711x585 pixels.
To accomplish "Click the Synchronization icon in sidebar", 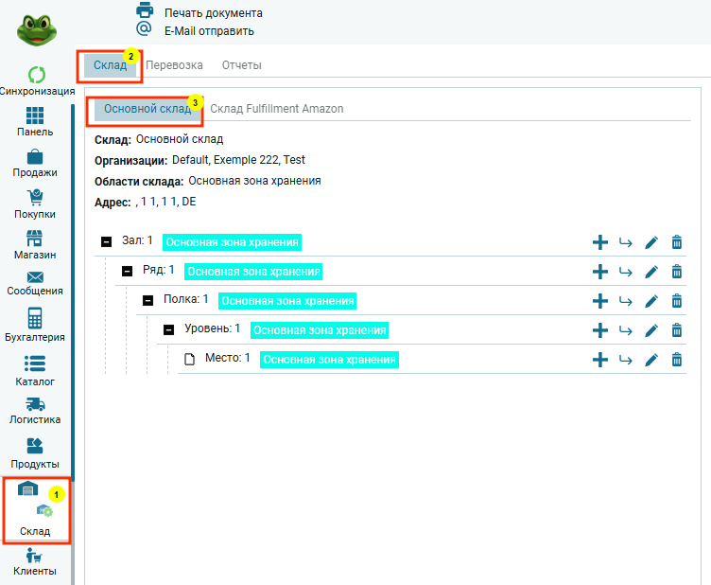I will [36, 75].
